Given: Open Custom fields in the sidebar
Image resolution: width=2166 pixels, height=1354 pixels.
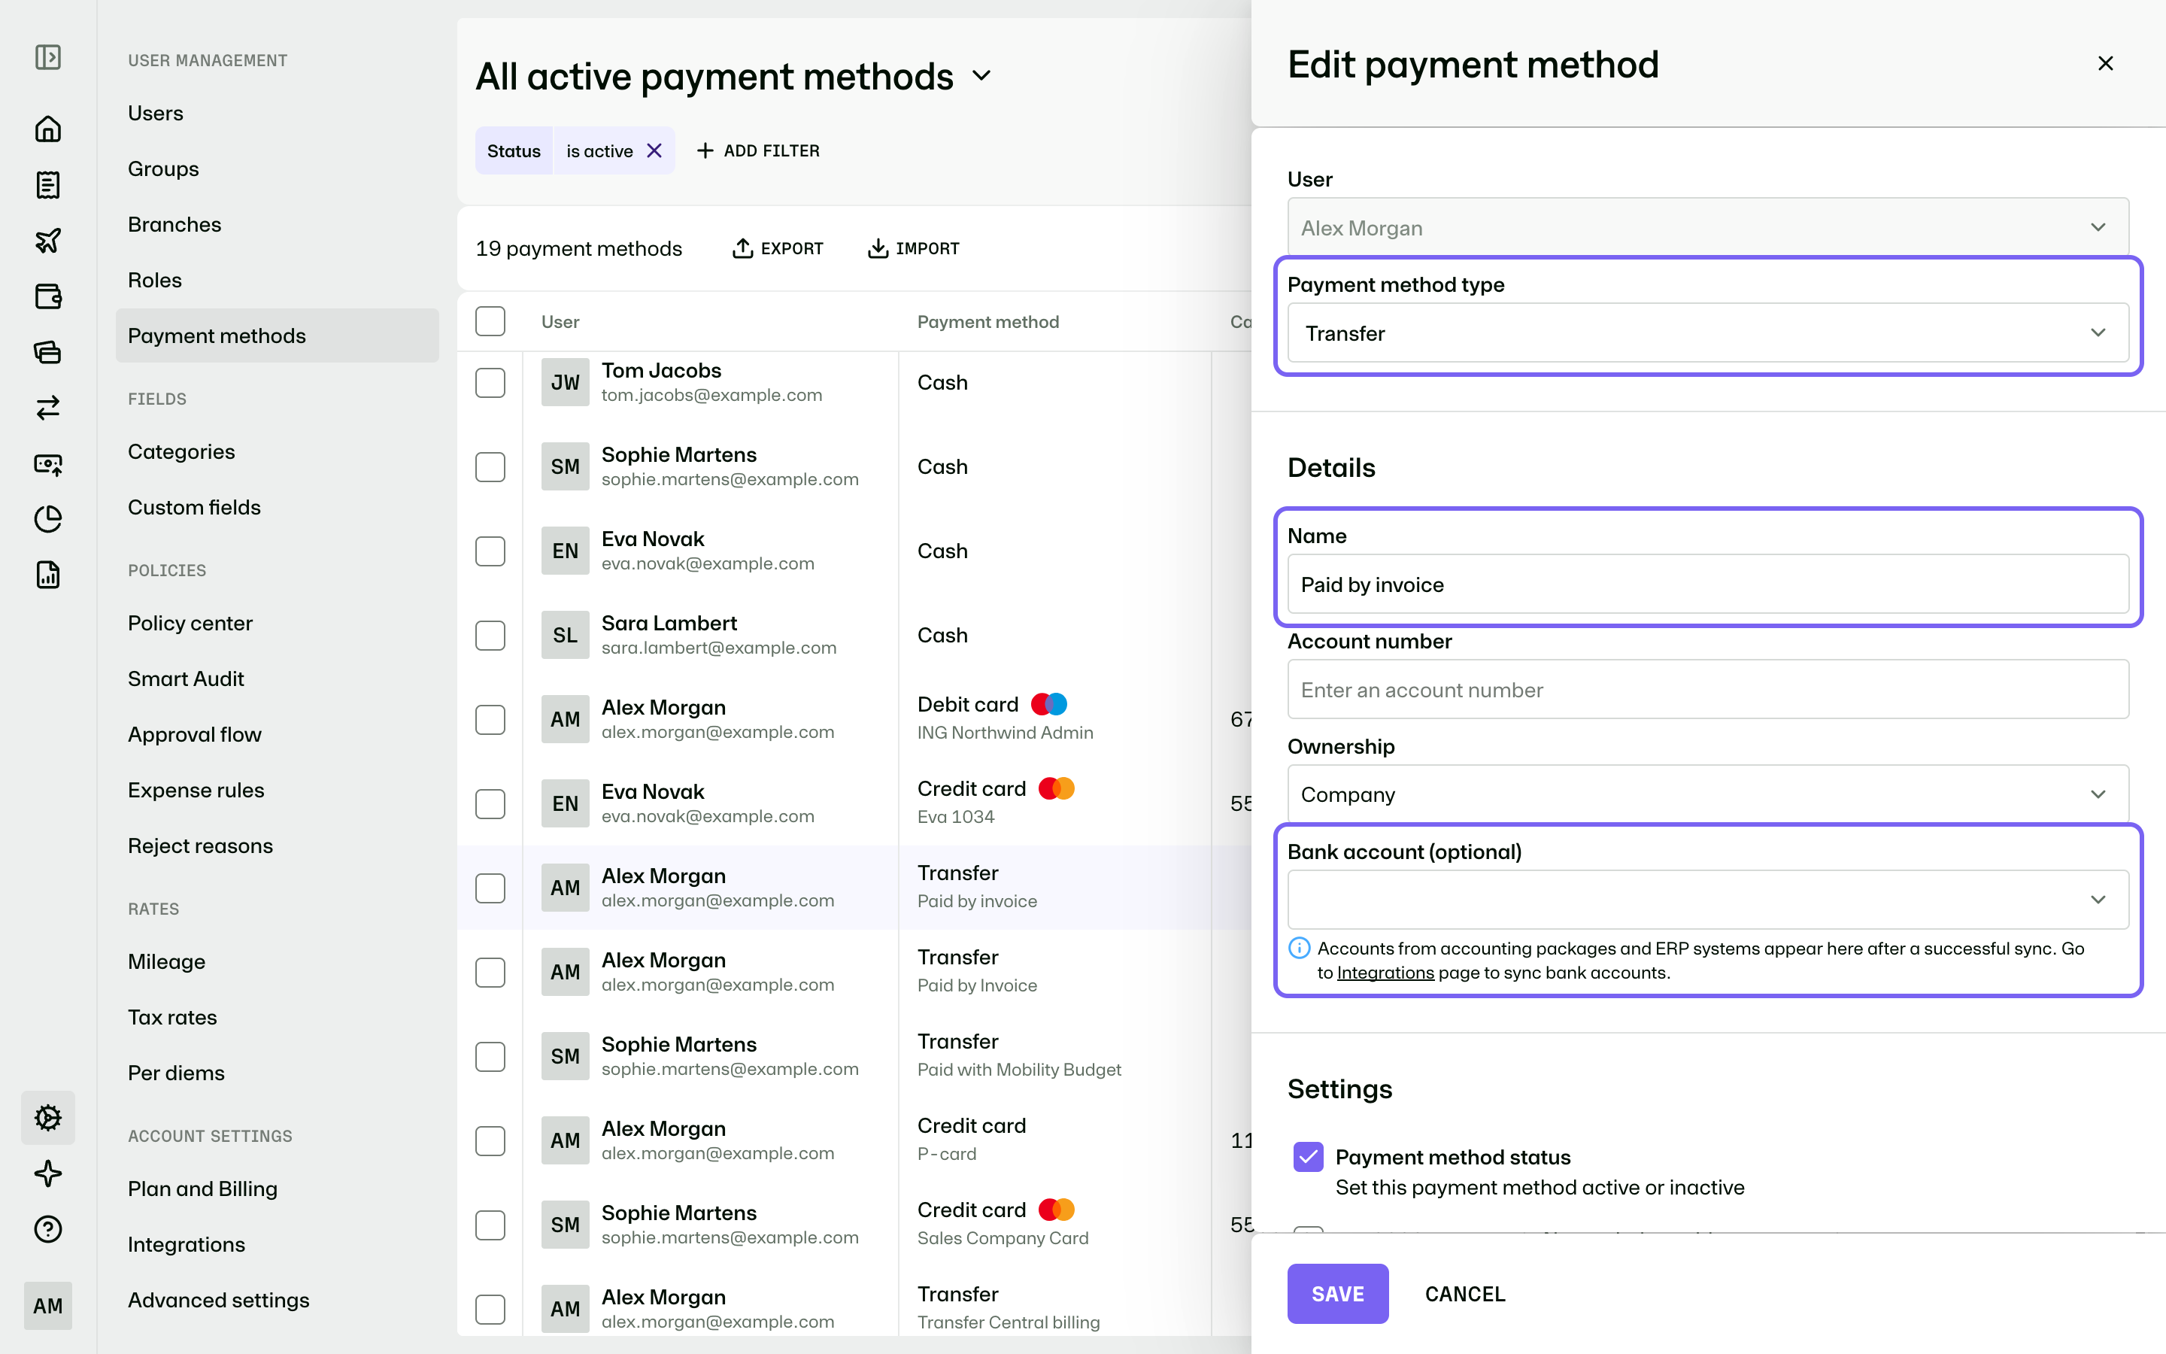Looking at the screenshot, I should click(x=194, y=507).
